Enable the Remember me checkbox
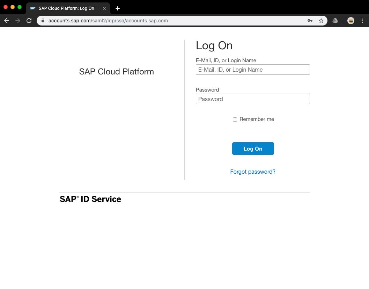Image resolution: width=369 pixels, height=289 pixels. [x=235, y=120]
